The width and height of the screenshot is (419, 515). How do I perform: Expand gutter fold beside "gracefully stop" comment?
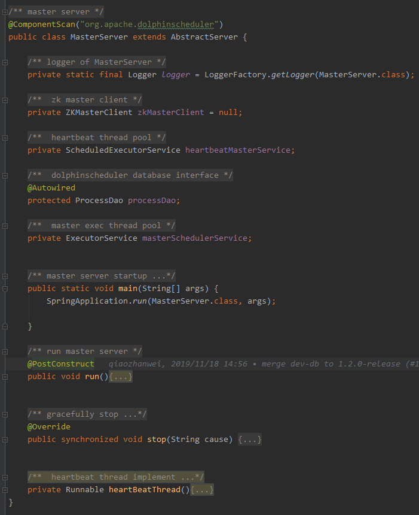click(5, 414)
